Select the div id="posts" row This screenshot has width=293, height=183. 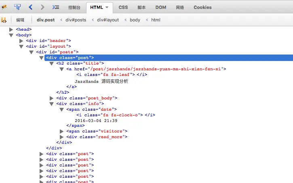[x=57, y=52]
